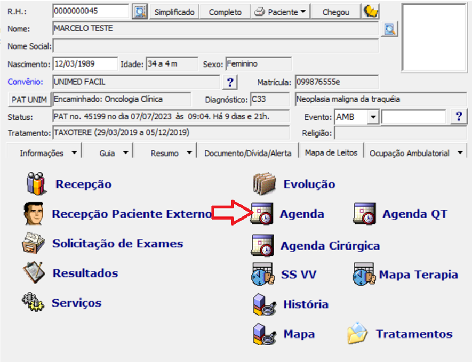Click the printer icon on Paciente button
Screen dimensions: 472x362
point(260,12)
